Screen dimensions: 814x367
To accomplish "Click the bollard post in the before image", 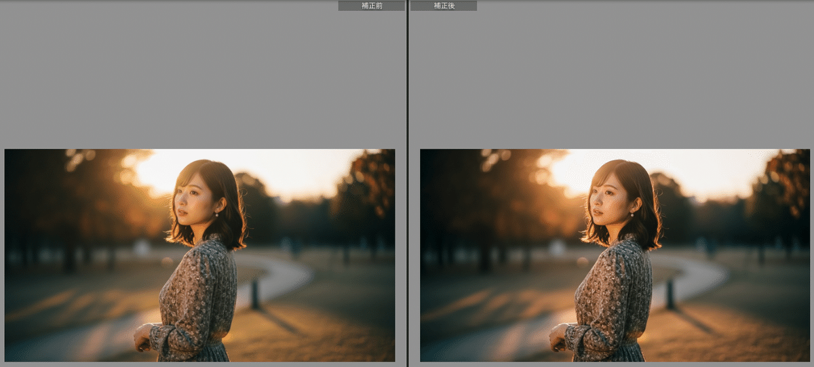I will pyautogui.click(x=255, y=294).
